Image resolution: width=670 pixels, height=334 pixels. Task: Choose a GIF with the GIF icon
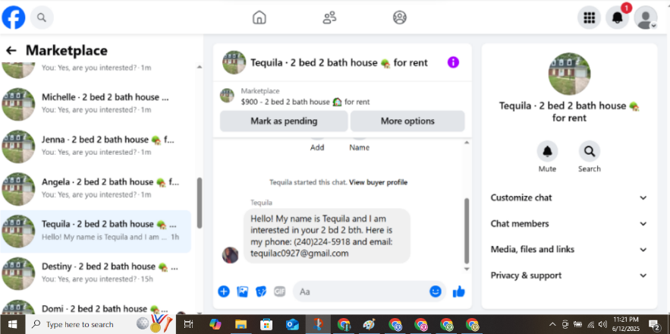tap(279, 291)
